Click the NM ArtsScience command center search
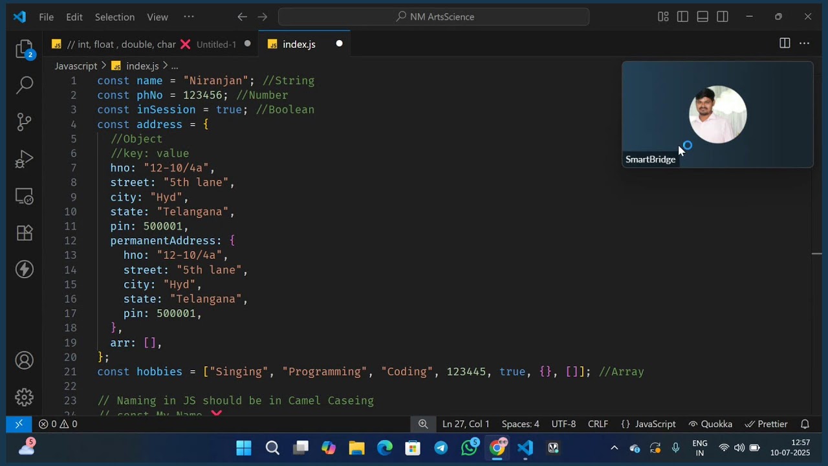This screenshot has height=466, width=828. (x=433, y=17)
